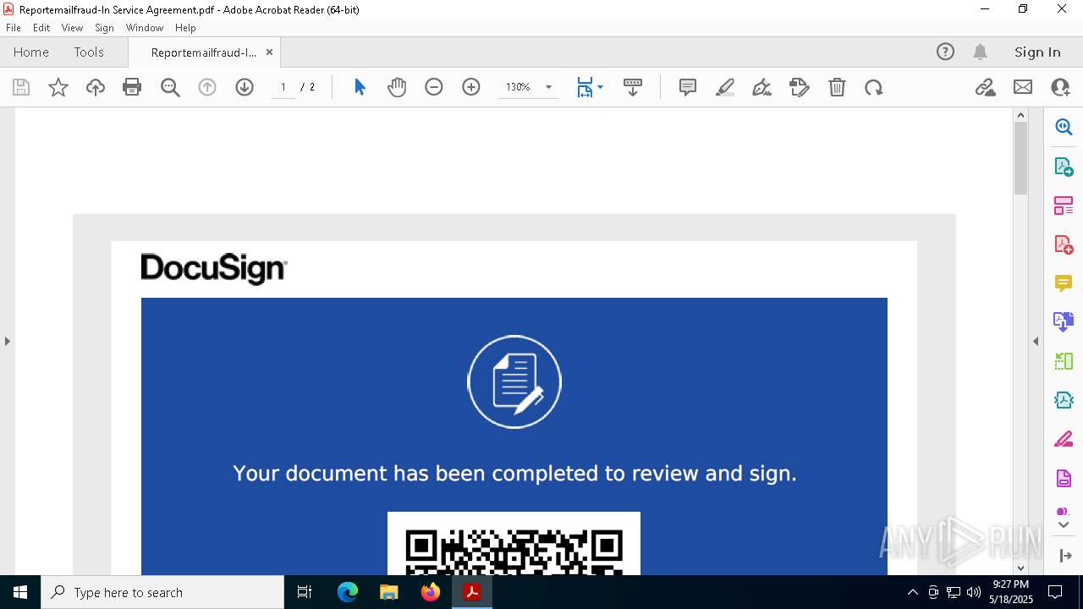Open the stamp tool
The width and height of the screenshot is (1083, 609).
pos(800,87)
